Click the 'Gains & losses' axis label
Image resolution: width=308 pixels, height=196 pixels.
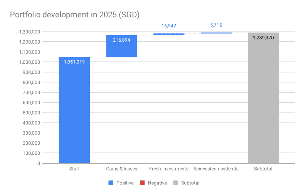[x=121, y=169]
